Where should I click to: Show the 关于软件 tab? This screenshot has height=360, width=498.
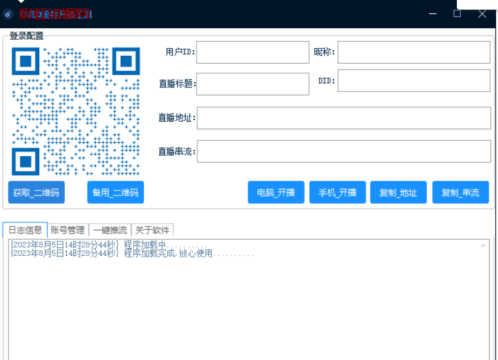[152, 230]
